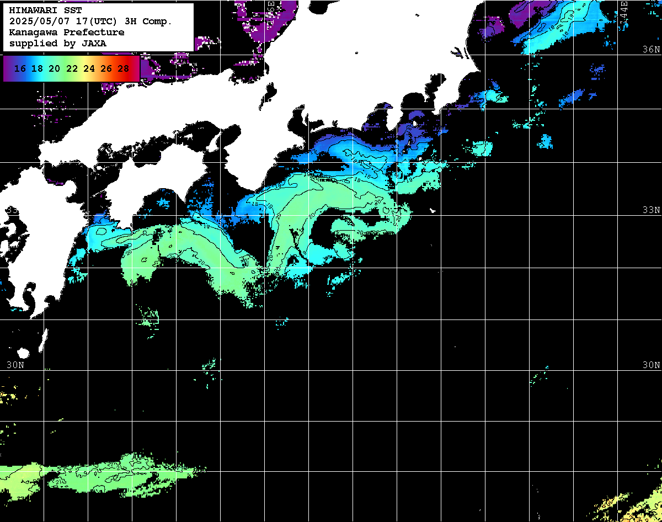
Task: Click the "Kanagawa Prefecture" label
Action: [67, 33]
